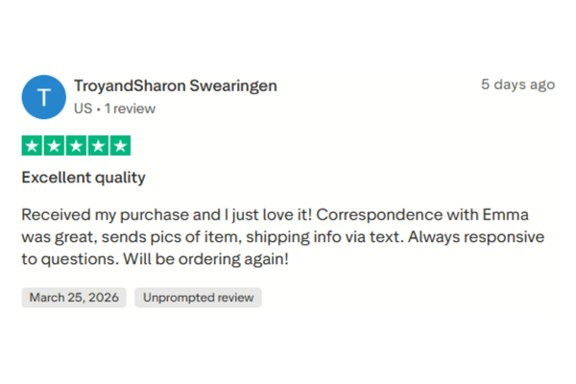The height and width of the screenshot is (384, 576).
Task: Click the blue "T" reviewer avatar
Action: tap(43, 97)
